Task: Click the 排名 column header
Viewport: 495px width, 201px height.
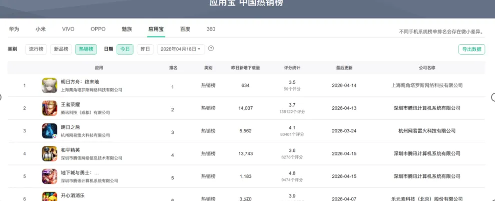Action: coord(173,68)
